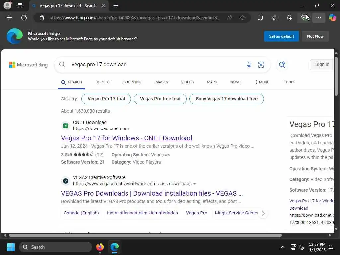The height and width of the screenshot is (255, 340).
Task: Open network status tray icon
Action: tap(293, 247)
